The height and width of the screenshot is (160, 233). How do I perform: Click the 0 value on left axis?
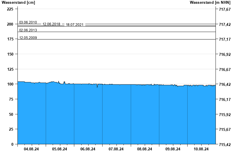12,144
